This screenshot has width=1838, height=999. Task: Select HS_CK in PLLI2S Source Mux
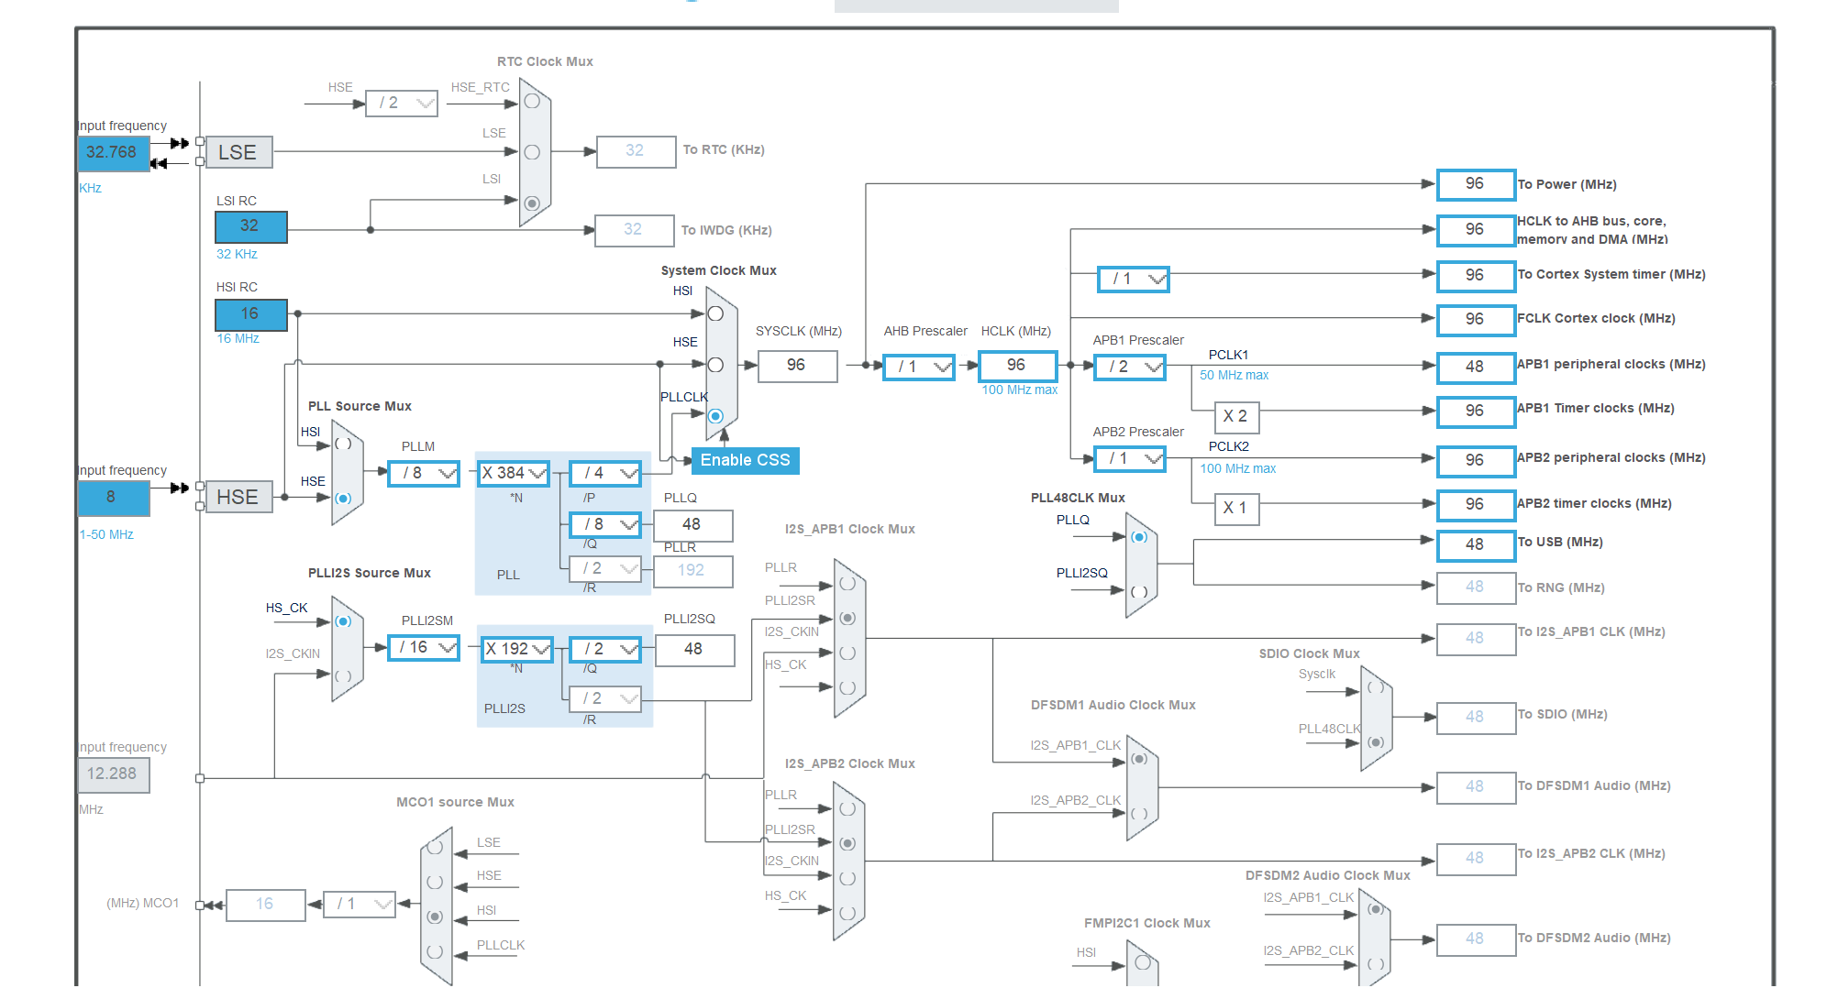pyautogui.click(x=343, y=621)
